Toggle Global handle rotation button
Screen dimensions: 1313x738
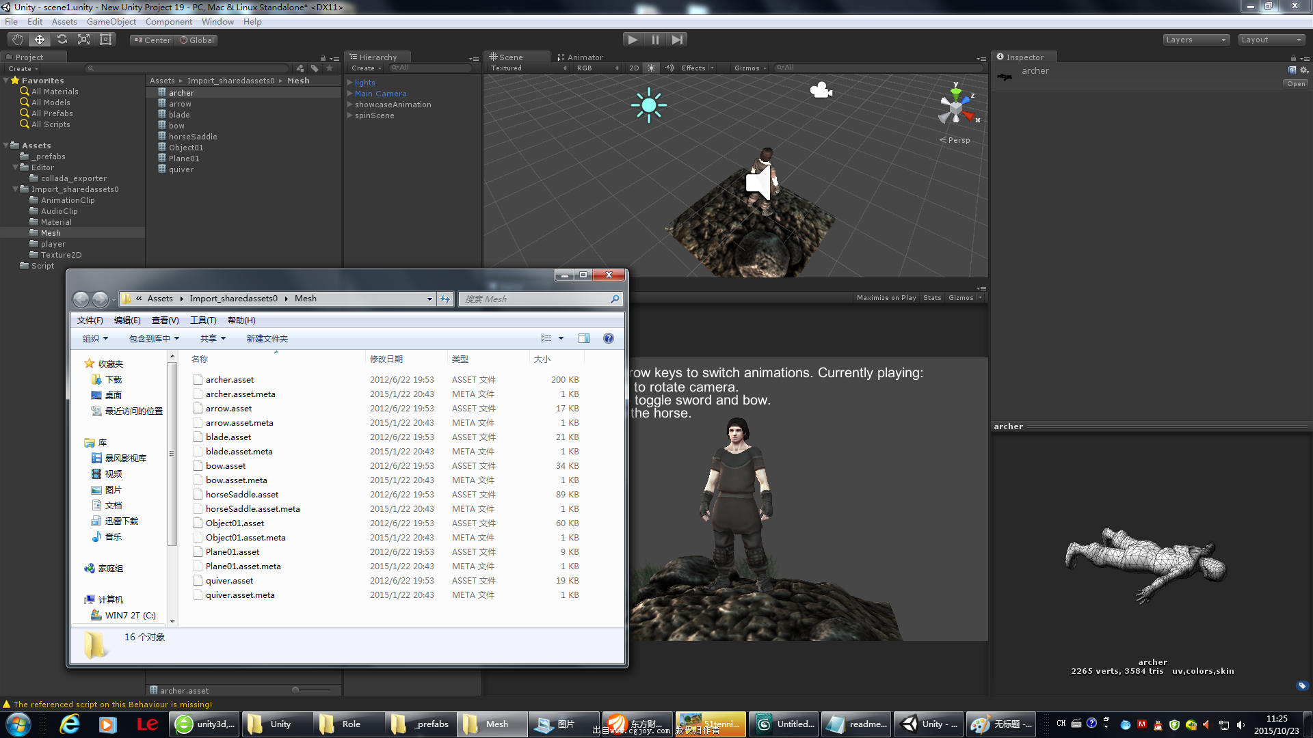(x=197, y=40)
